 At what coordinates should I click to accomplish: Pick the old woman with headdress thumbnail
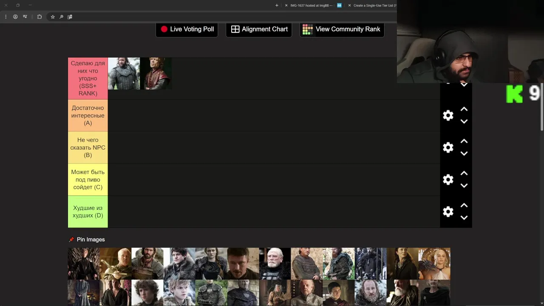[275, 293]
